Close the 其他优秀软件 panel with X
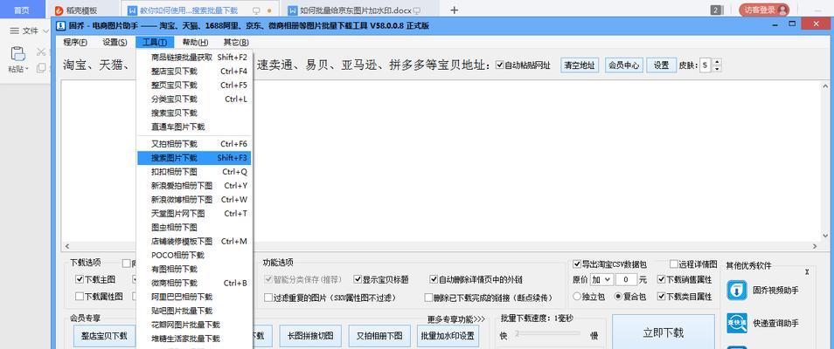Screen dimensions: 834x349 pyautogui.click(x=807, y=271)
